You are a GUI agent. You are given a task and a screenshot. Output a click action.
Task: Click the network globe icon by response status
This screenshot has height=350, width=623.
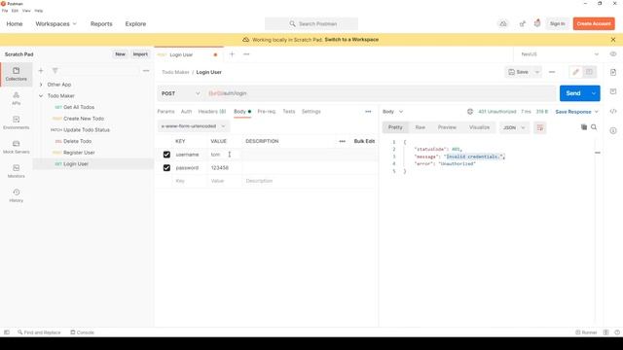click(x=470, y=112)
